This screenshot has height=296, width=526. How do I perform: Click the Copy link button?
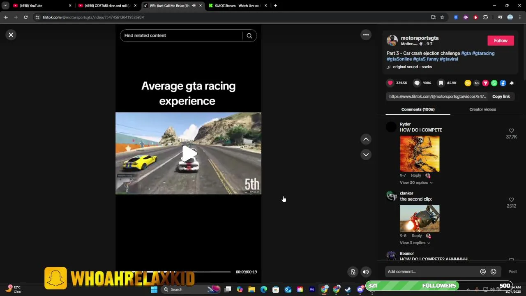pyautogui.click(x=501, y=97)
